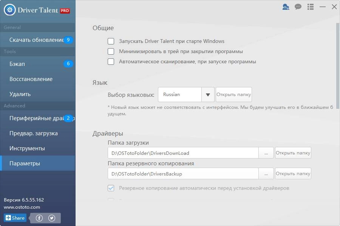This screenshot has height=226, width=340.
Task: Click the PRO badge
Action: (65, 11)
